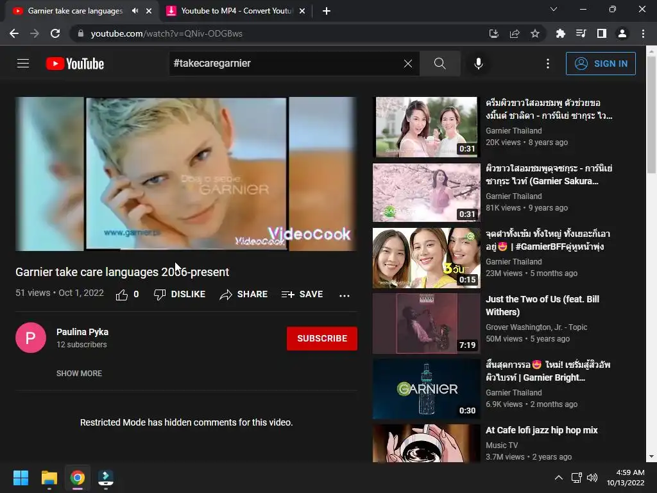The image size is (657, 493).
Task: Open the 20K views Garnier Thailand thumbnail
Action: click(426, 127)
